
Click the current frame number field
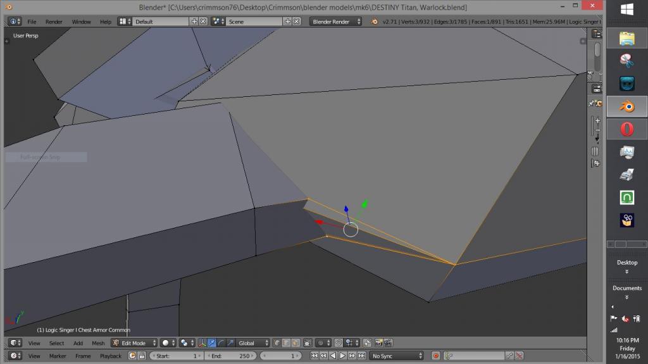coord(281,356)
